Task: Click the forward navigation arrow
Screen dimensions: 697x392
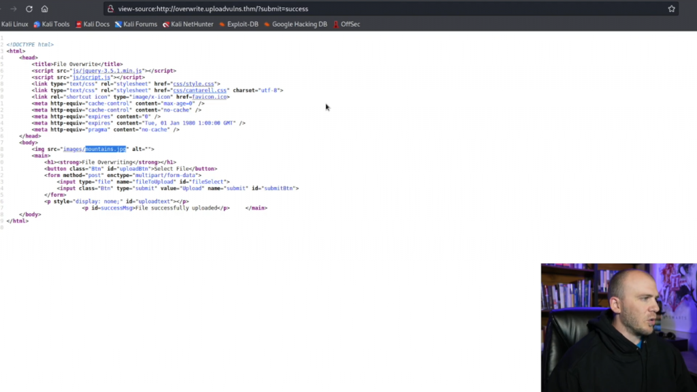Action: (x=14, y=9)
